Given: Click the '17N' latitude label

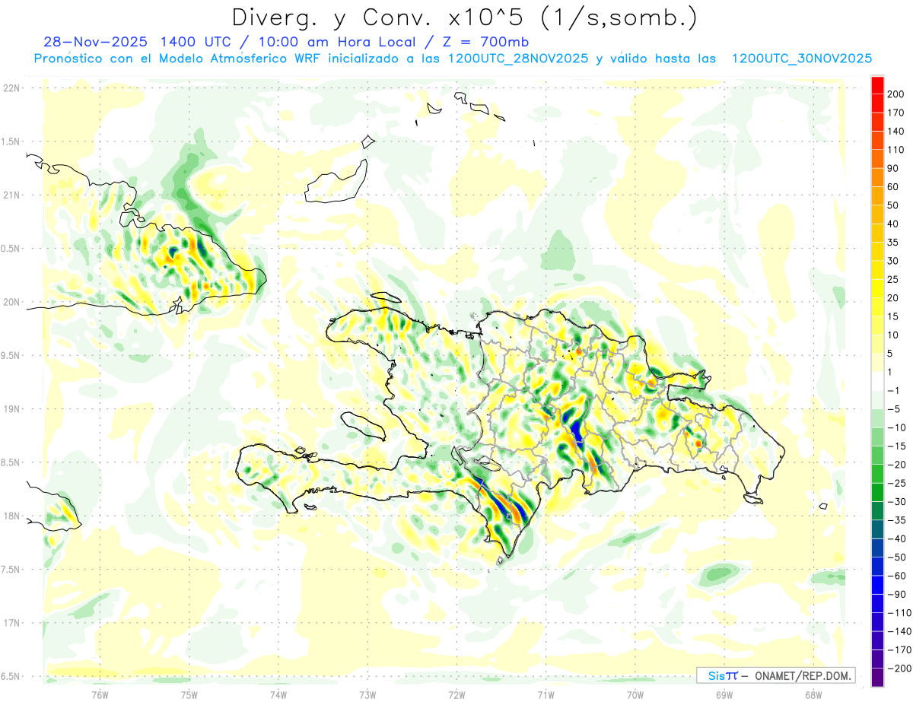Looking at the screenshot, I should [11, 623].
